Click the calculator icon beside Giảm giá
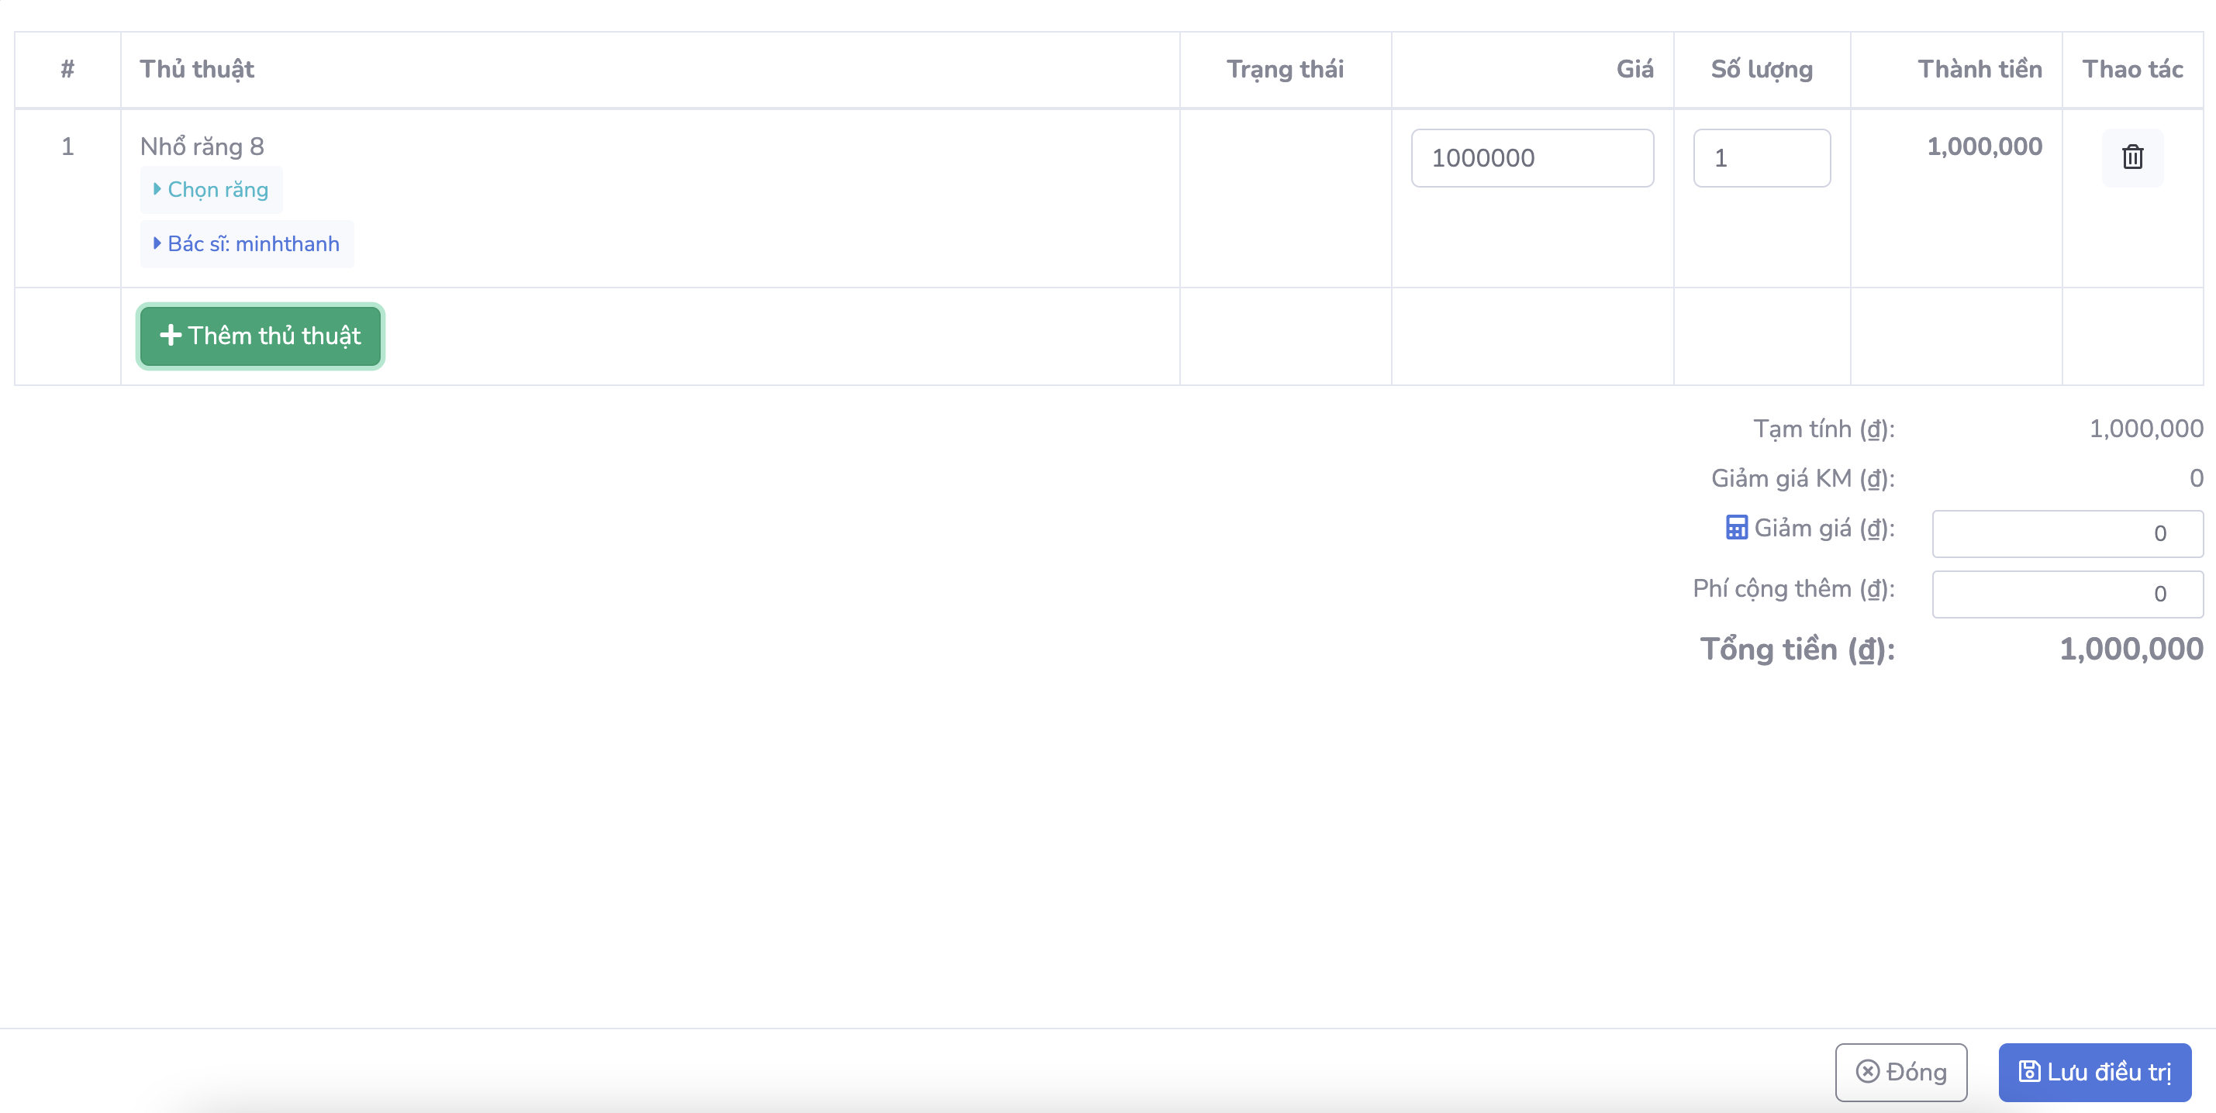This screenshot has width=2216, height=1113. [x=1736, y=527]
